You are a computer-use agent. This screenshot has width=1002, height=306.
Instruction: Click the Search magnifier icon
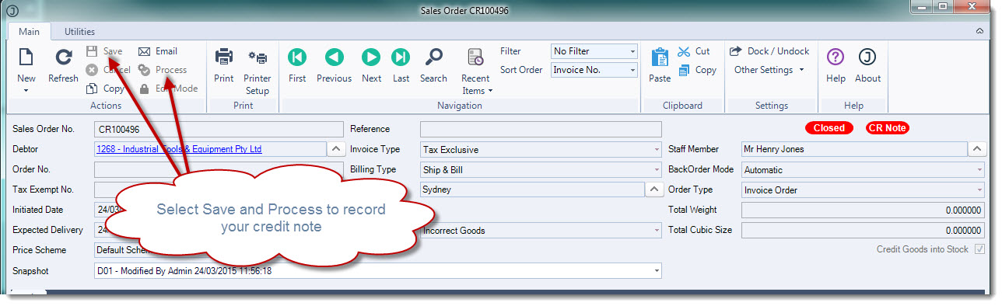[433, 57]
